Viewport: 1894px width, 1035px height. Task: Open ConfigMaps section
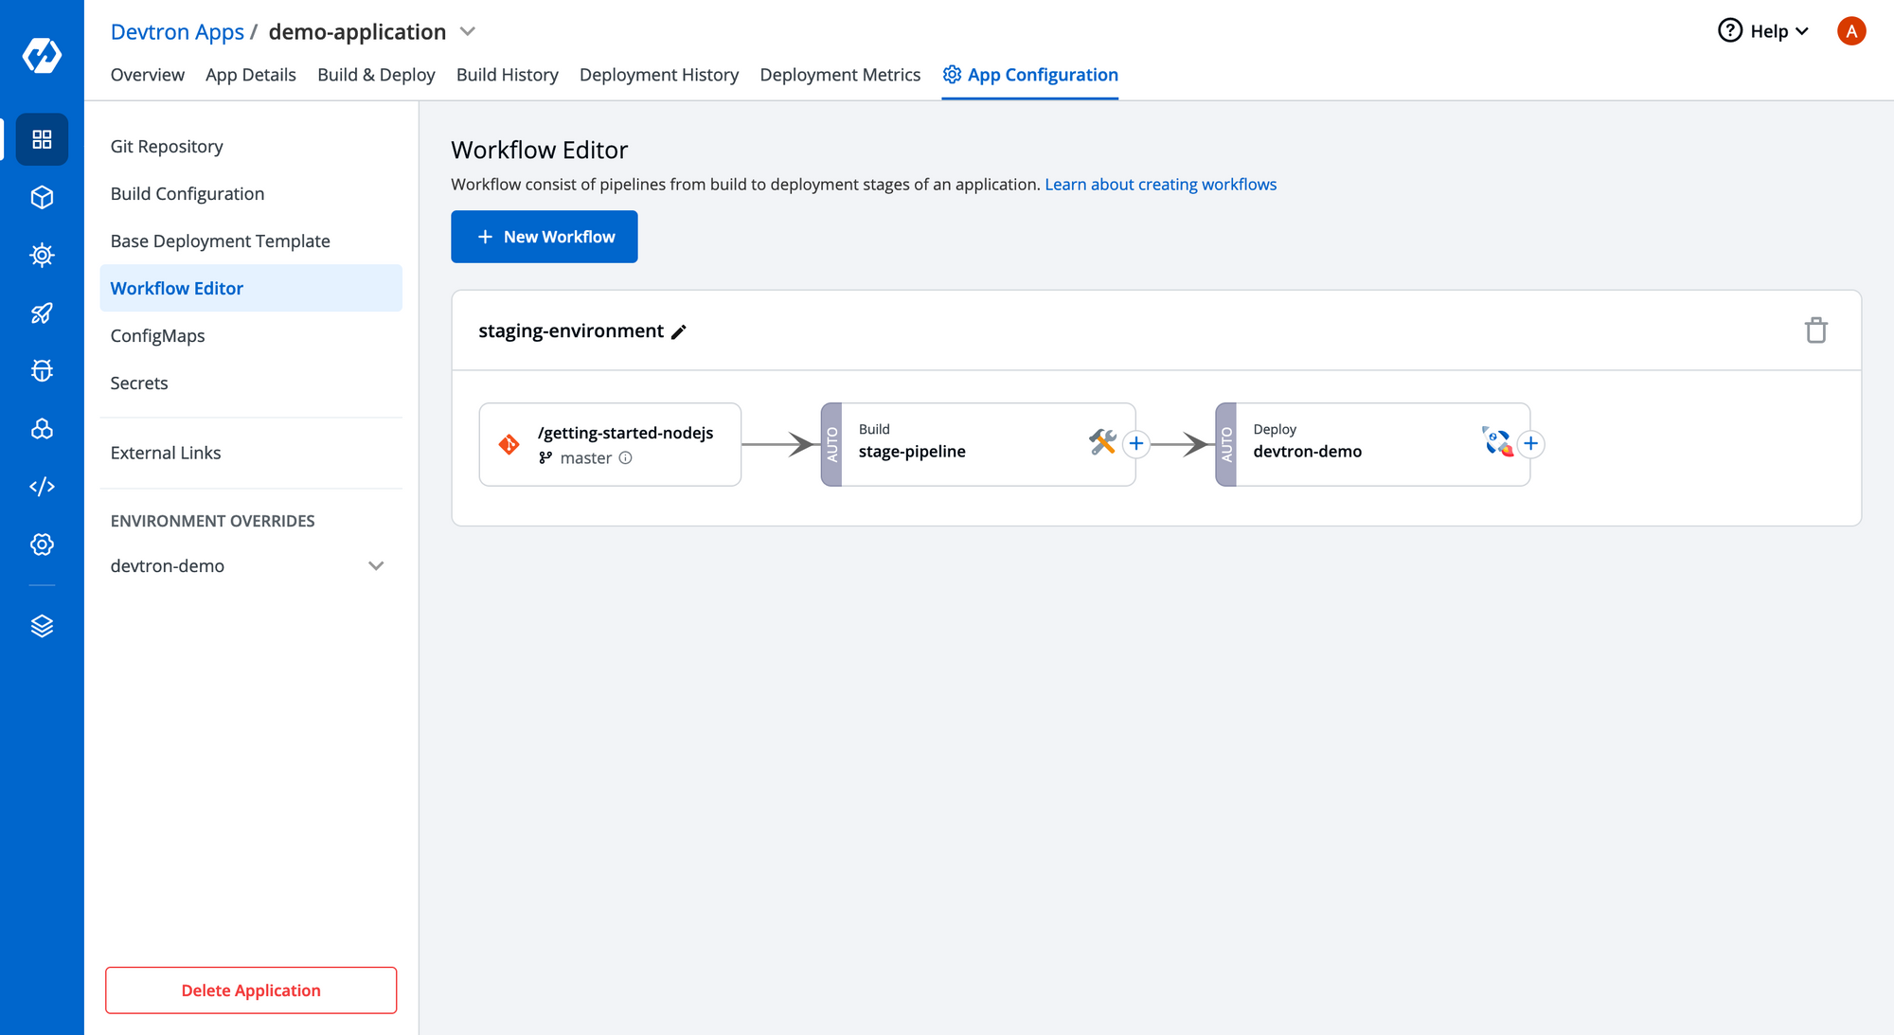click(251, 336)
